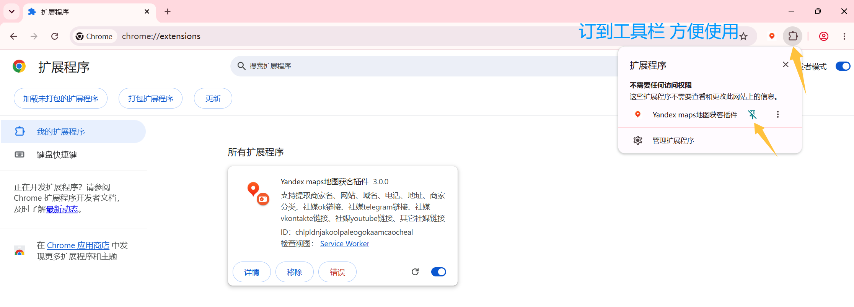854x307 pixels.
Task: Select 我的扩展程序 in the sidebar
Action: [73, 132]
